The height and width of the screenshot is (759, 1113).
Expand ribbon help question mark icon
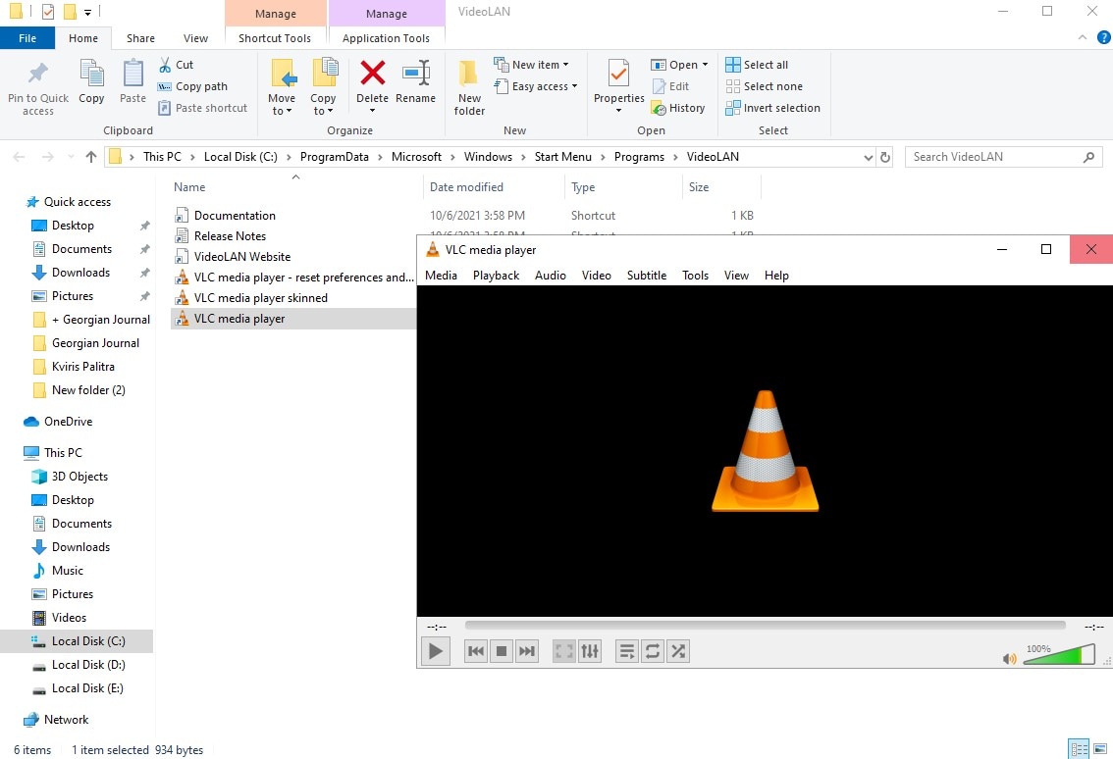(x=1104, y=37)
